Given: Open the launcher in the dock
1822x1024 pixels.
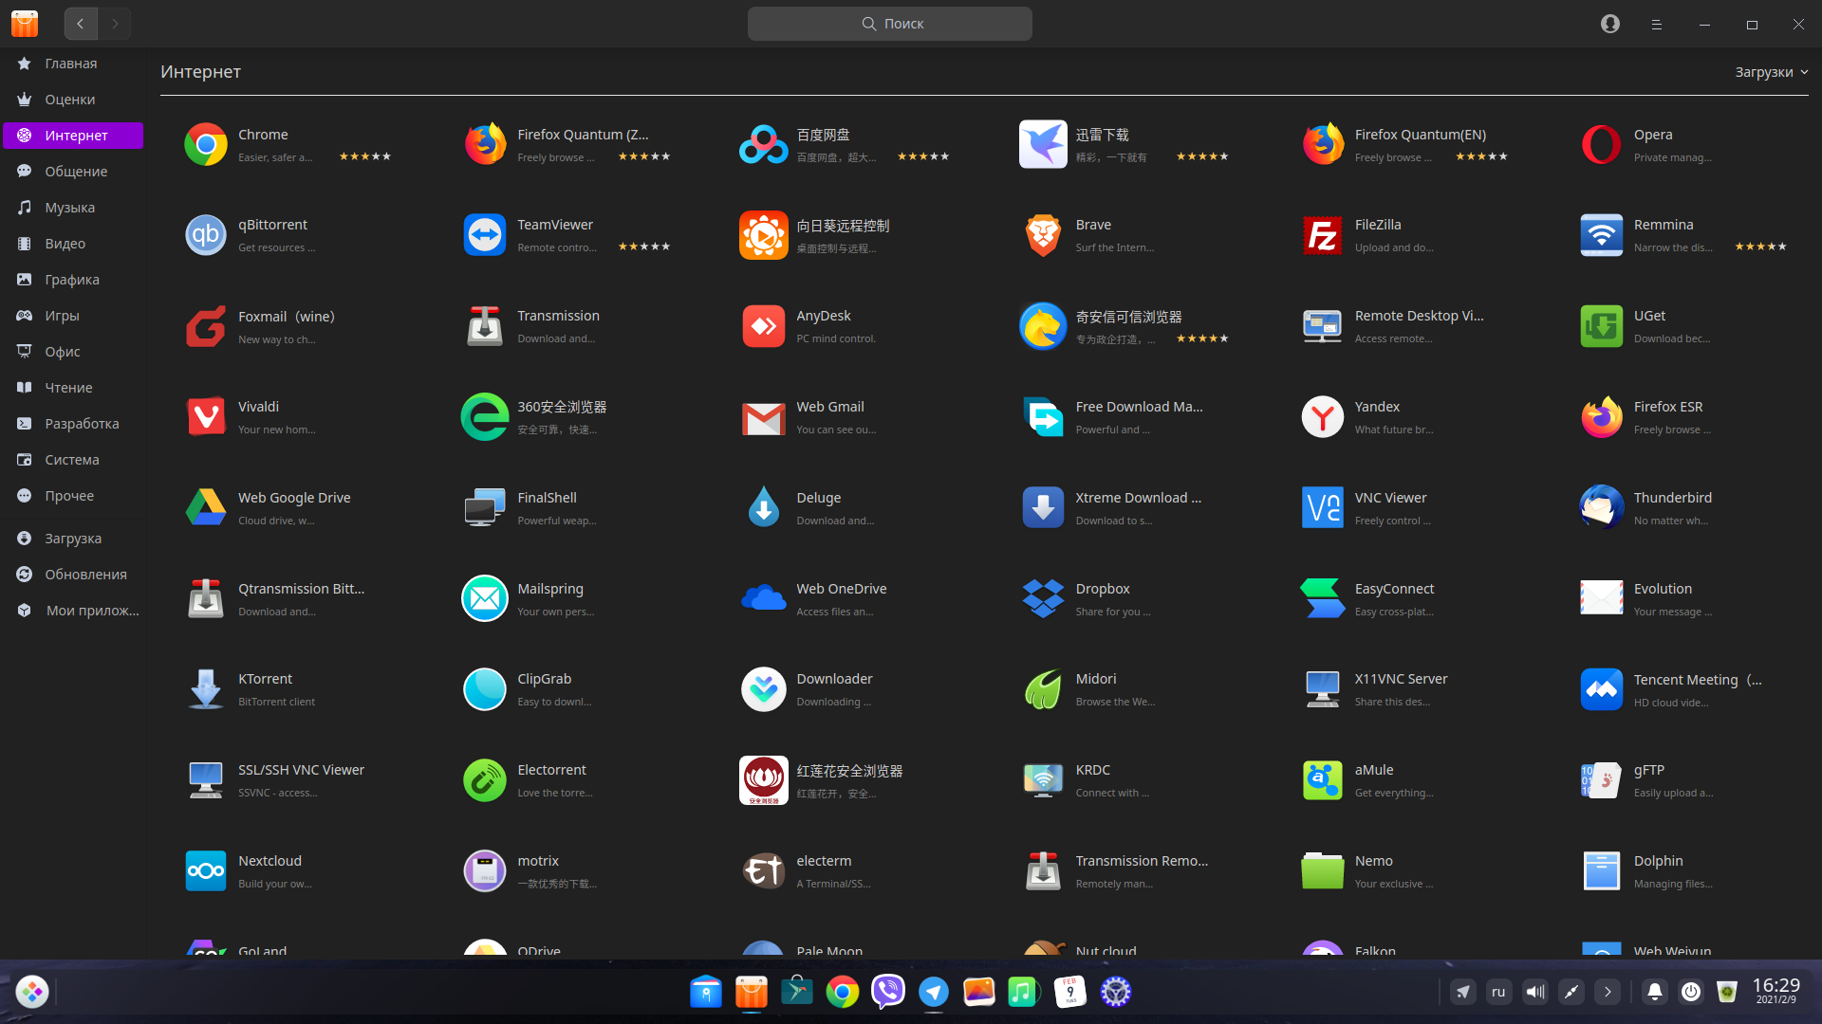Looking at the screenshot, I should 31,992.
